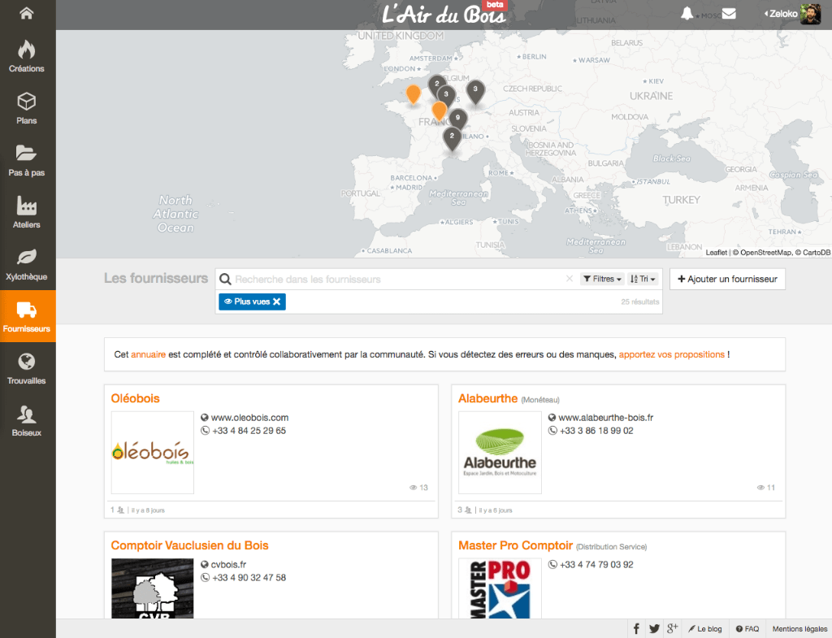Open Comptoir Vauclusien du Bois title

(189, 545)
